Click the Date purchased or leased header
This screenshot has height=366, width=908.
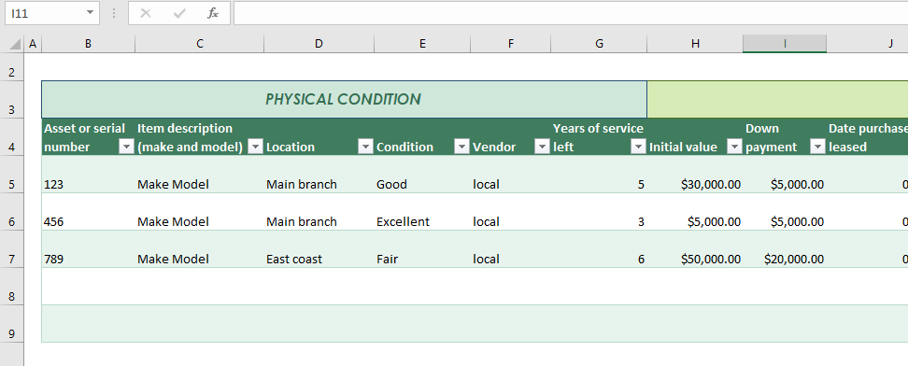[x=868, y=137]
